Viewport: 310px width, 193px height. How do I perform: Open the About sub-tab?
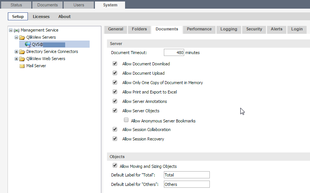tap(64, 17)
